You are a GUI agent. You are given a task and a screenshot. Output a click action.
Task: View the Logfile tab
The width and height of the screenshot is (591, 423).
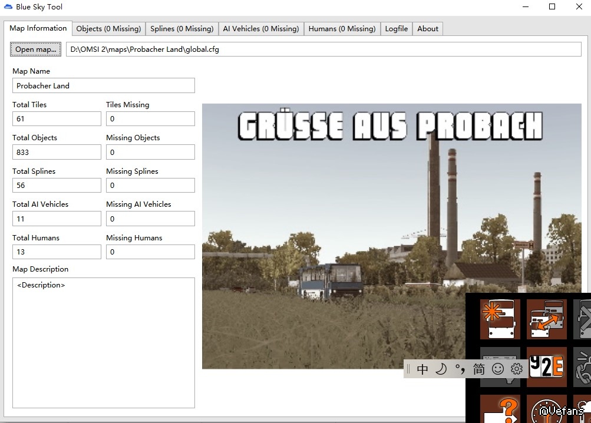tap(397, 29)
